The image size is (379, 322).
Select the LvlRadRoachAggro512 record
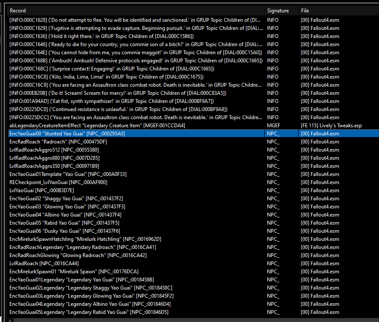point(193,150)
